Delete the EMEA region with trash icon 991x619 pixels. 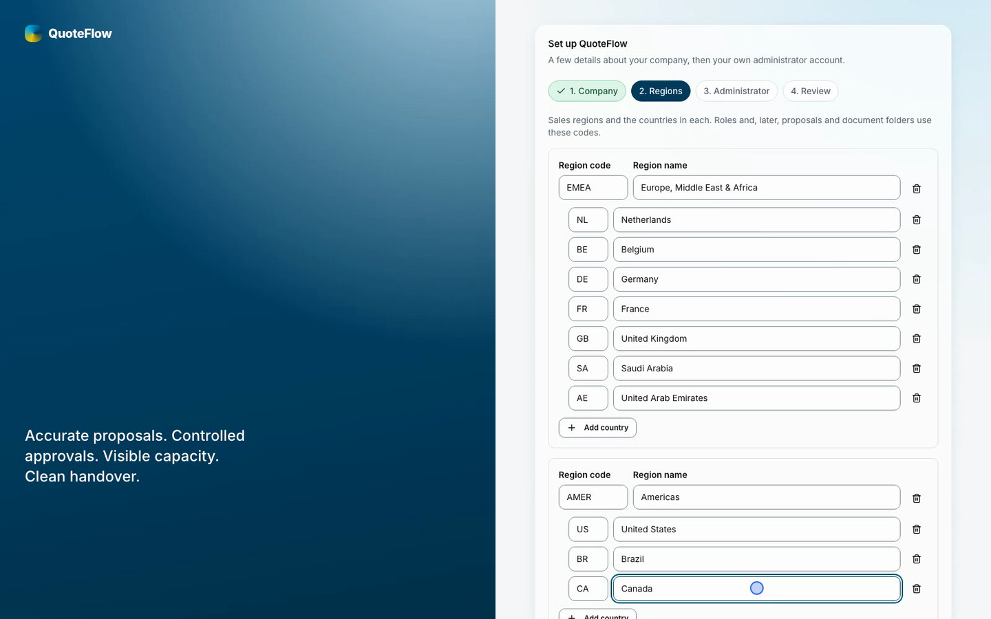tap(917, 188)
